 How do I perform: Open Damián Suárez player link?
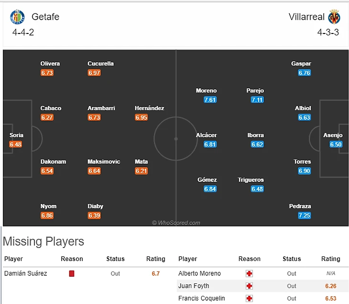tap(26, 273)
